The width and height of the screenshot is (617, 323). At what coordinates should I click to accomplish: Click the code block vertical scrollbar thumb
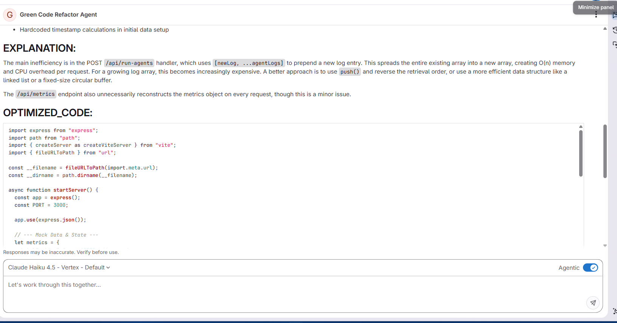[x=581, y=153]
